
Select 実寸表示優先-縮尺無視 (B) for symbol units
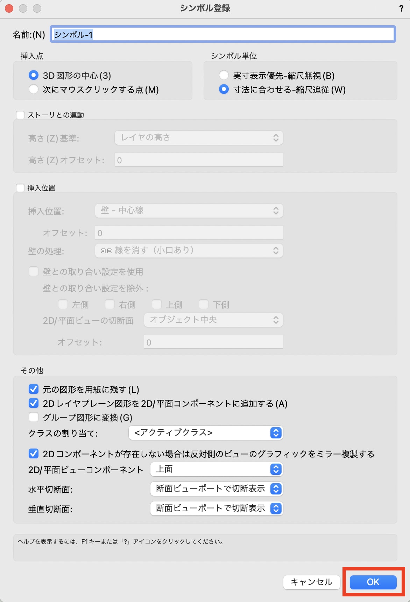(x=224, y=75)
